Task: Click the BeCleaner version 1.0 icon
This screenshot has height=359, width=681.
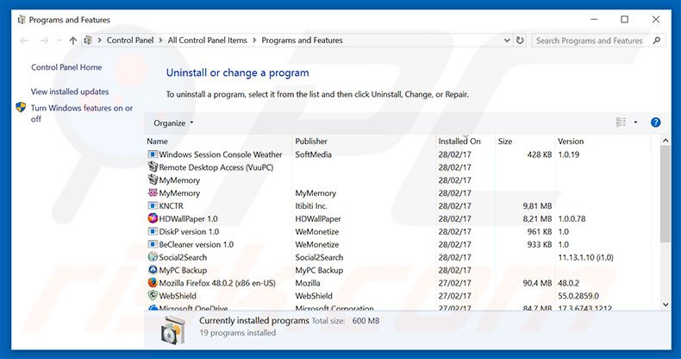Action: pyautogui.click(x=153, y=244)
